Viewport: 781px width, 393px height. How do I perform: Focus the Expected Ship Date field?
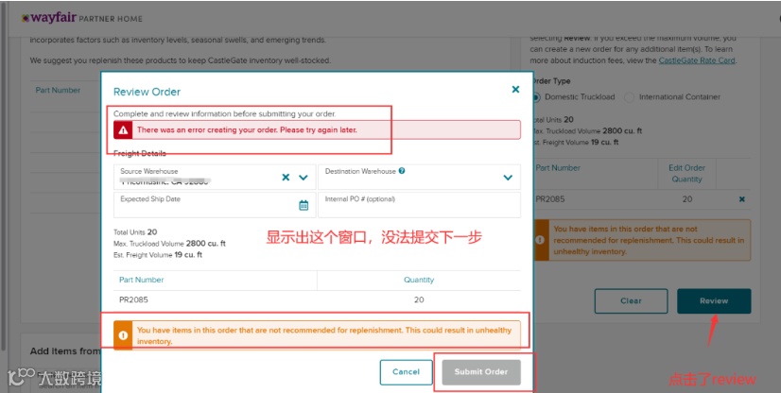(215, 205)
